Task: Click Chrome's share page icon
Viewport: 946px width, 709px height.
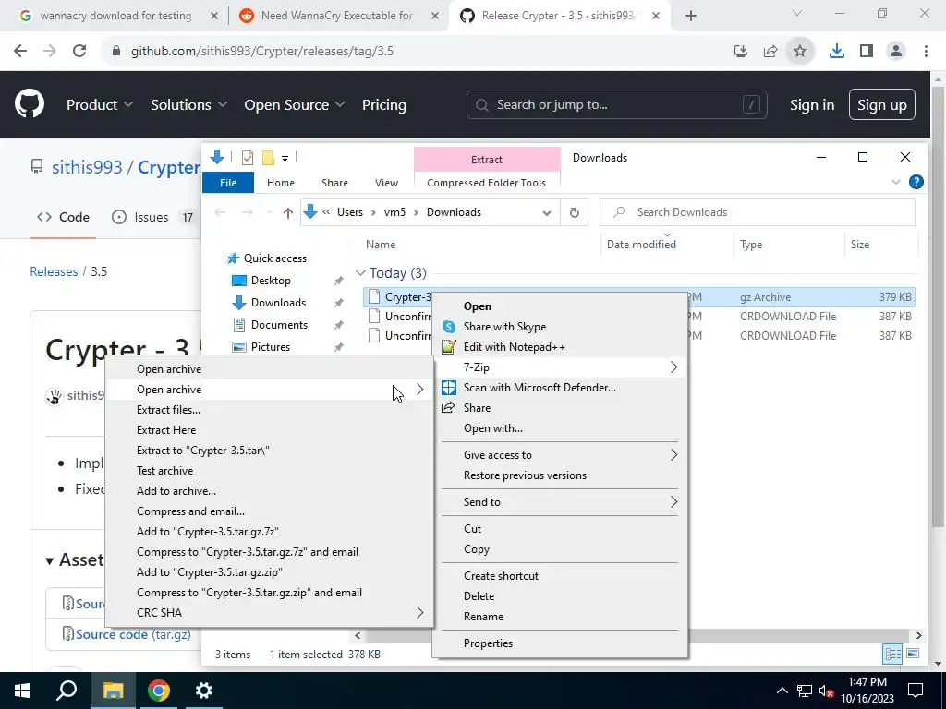Action: (x=770, y=52)
